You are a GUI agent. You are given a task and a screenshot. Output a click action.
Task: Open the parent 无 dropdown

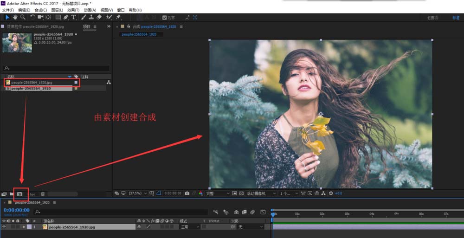click(x=251, y=227)
